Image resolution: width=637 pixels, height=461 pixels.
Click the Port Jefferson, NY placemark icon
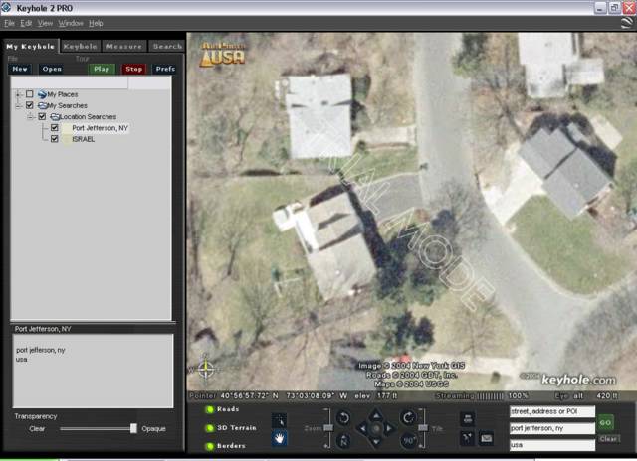67,128
